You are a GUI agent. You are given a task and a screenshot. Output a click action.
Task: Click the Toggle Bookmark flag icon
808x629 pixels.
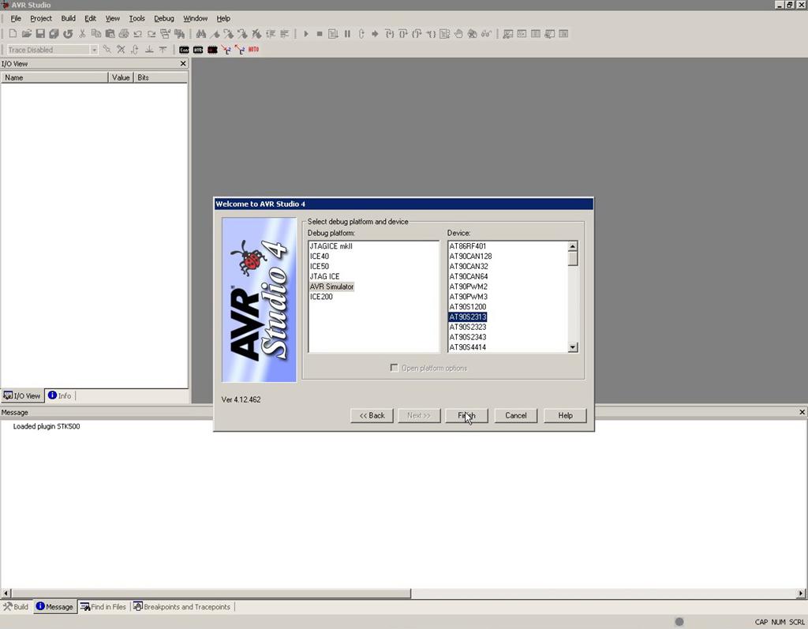point(215,34)
